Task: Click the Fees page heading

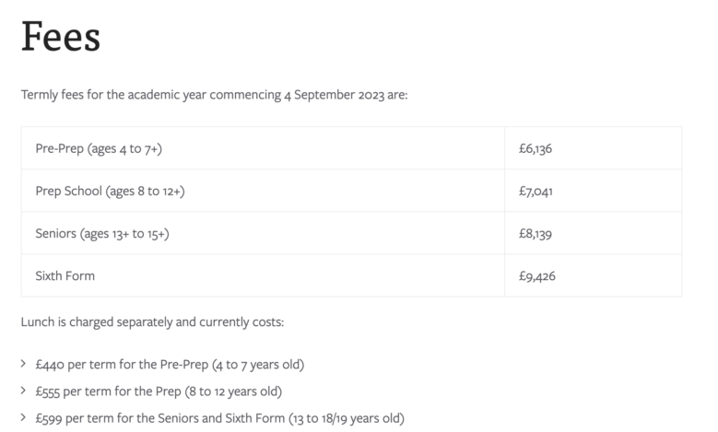Action: point(61,37)
